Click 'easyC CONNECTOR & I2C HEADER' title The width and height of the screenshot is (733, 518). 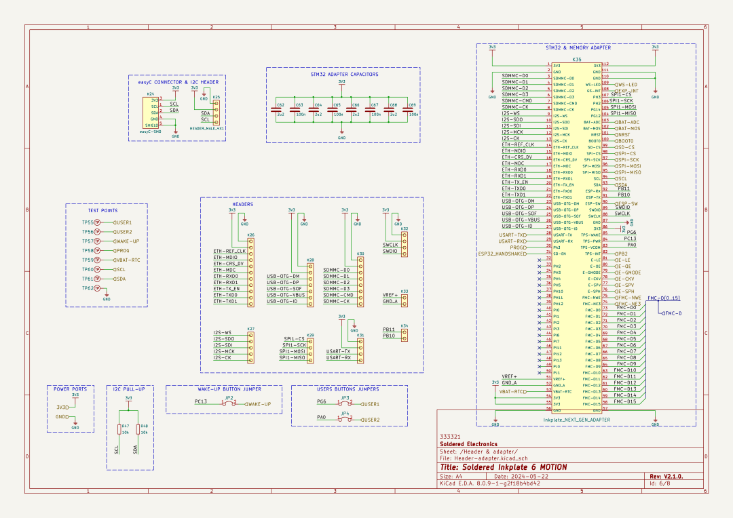pyautogui.click(x=178, y=82)
